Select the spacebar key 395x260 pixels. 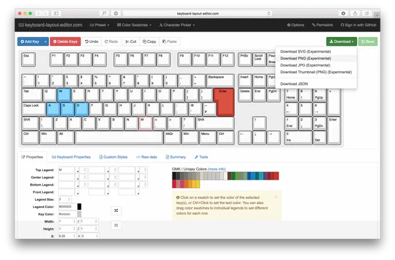point(119,138)
